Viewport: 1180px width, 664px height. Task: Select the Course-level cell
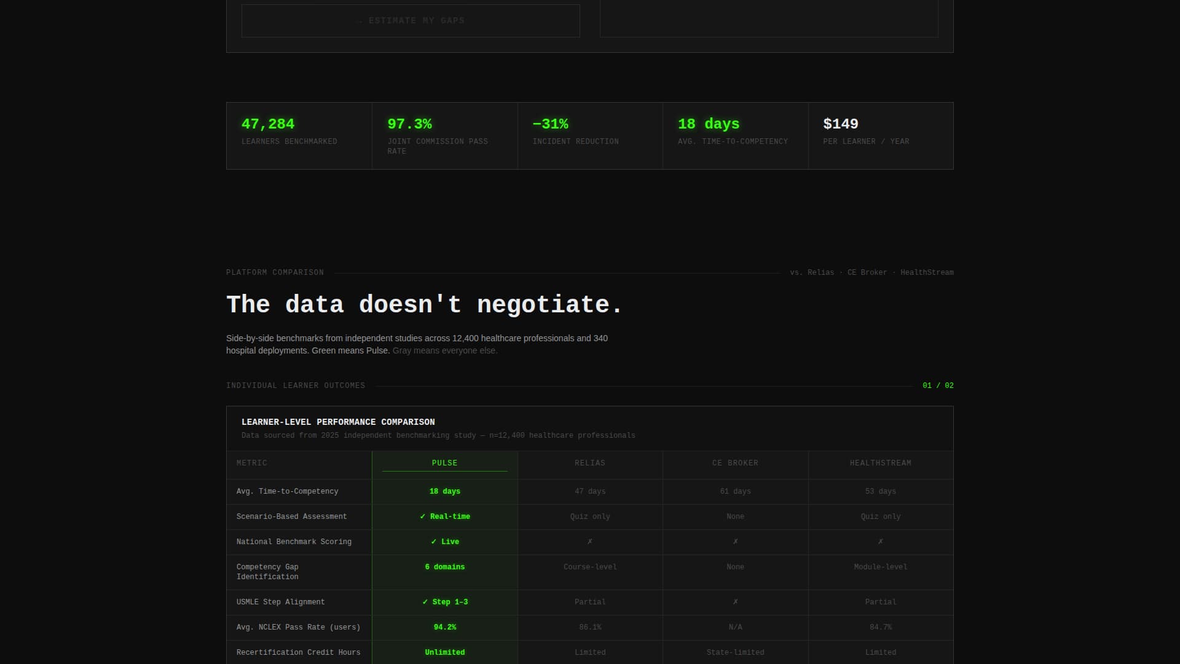tap(590, 572)
